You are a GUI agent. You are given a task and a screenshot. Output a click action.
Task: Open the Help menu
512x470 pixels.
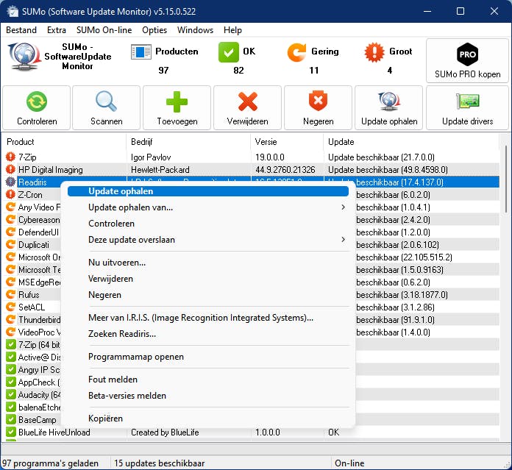232,30
